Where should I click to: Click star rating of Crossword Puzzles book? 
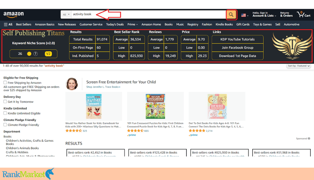(x=135, y=131)
